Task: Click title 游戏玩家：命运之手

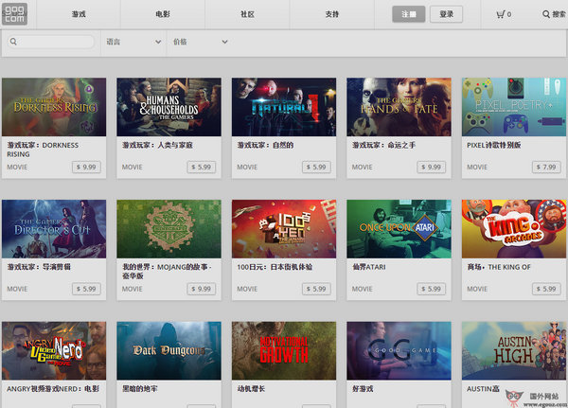Action: pyautogui.click(x=383, y=145)
